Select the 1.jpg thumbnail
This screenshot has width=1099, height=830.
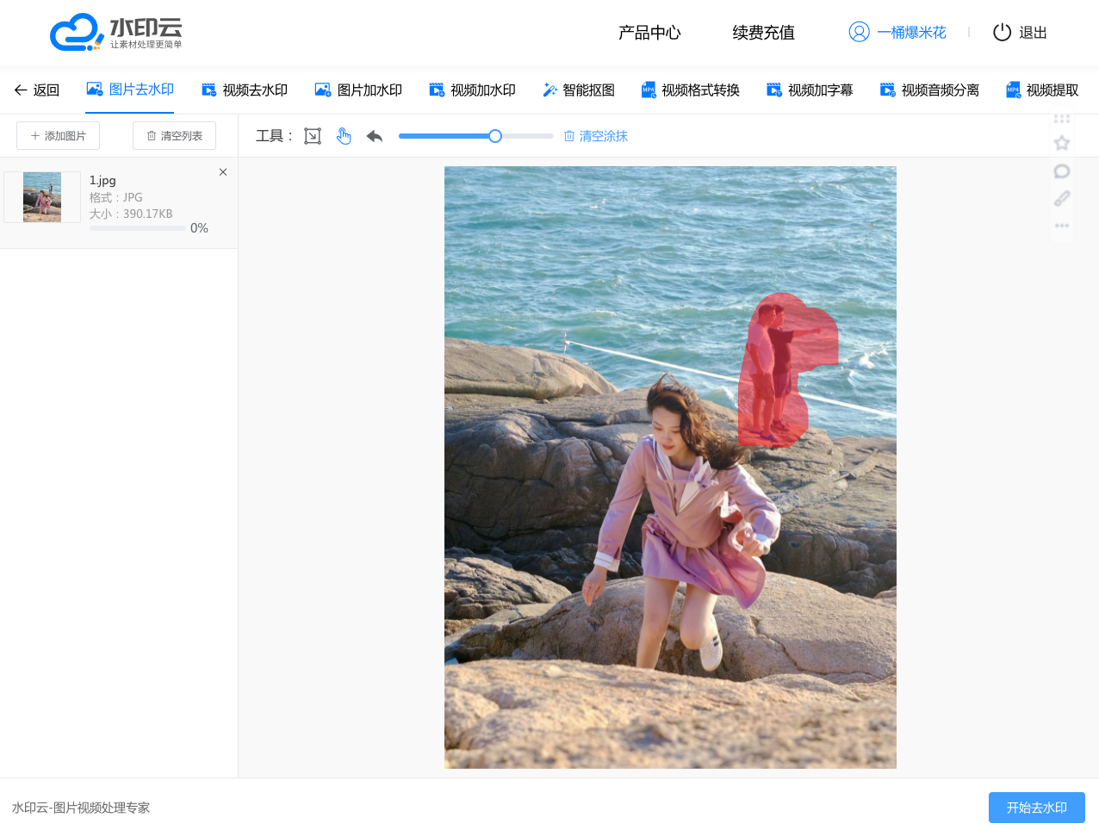[x=42, y=197]
